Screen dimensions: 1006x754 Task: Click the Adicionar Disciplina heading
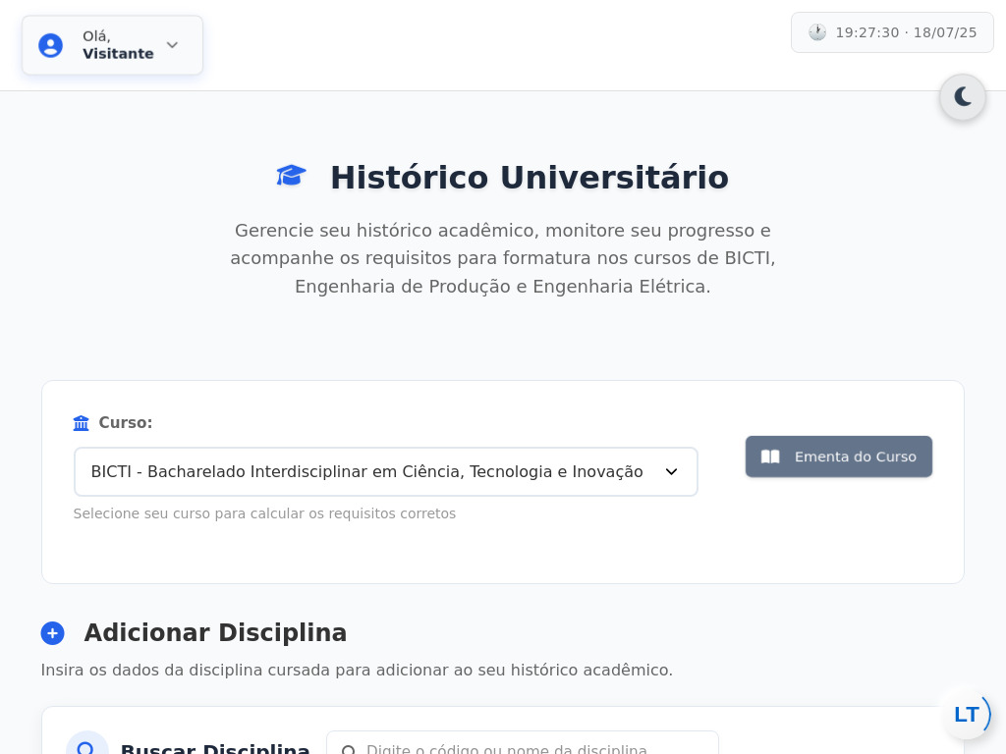[215, 633]
